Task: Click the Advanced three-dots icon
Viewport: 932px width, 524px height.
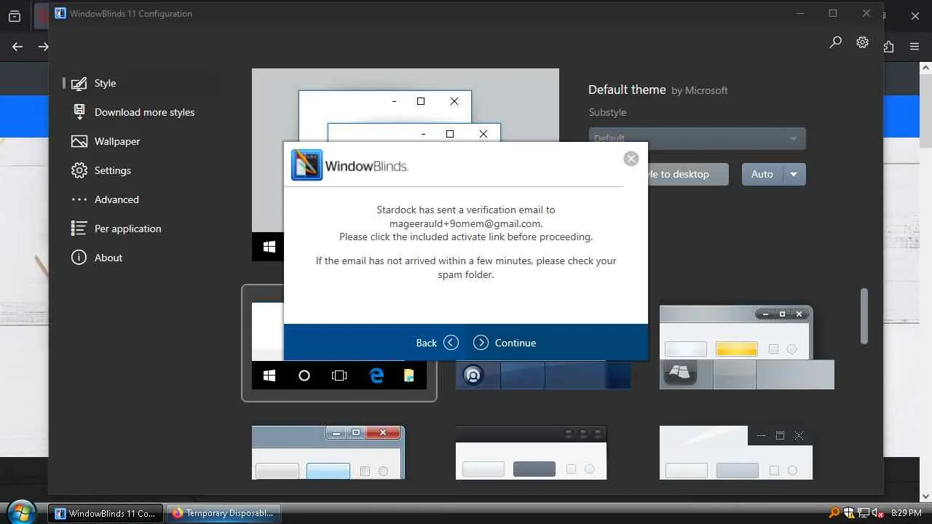Action: (x=79, y=199)
